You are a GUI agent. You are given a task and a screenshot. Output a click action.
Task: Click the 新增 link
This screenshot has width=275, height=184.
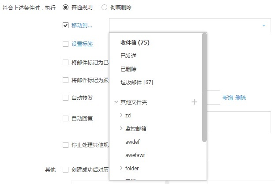click(227, 98)
